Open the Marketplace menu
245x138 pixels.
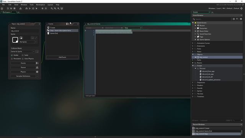point(41,5)
